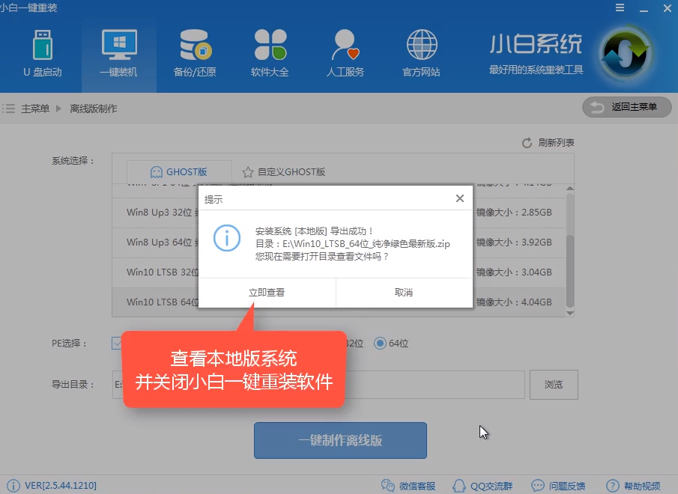Switch to the GHOST版 tab

click(179, 171)
